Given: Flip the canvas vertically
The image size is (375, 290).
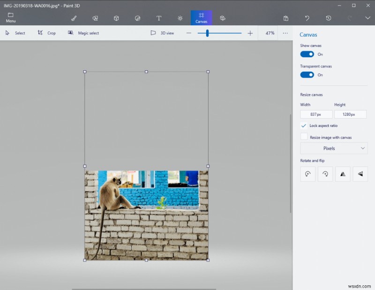Looking at the screenshot, I should [x=360, y=174].
